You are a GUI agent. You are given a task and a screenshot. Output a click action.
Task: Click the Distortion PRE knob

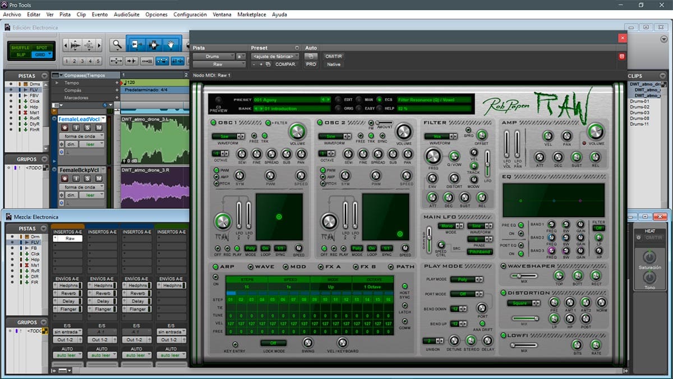coord(554,303)
